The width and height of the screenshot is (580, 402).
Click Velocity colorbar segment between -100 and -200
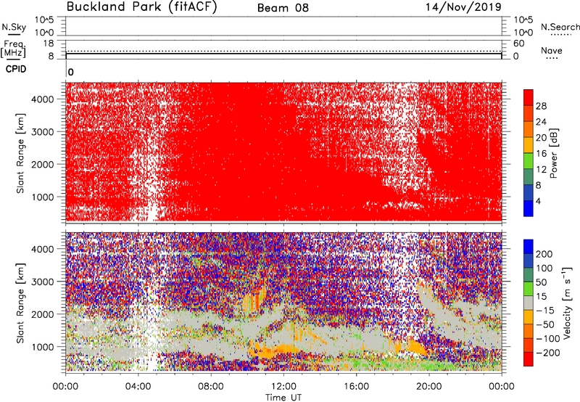coord(529,345)
